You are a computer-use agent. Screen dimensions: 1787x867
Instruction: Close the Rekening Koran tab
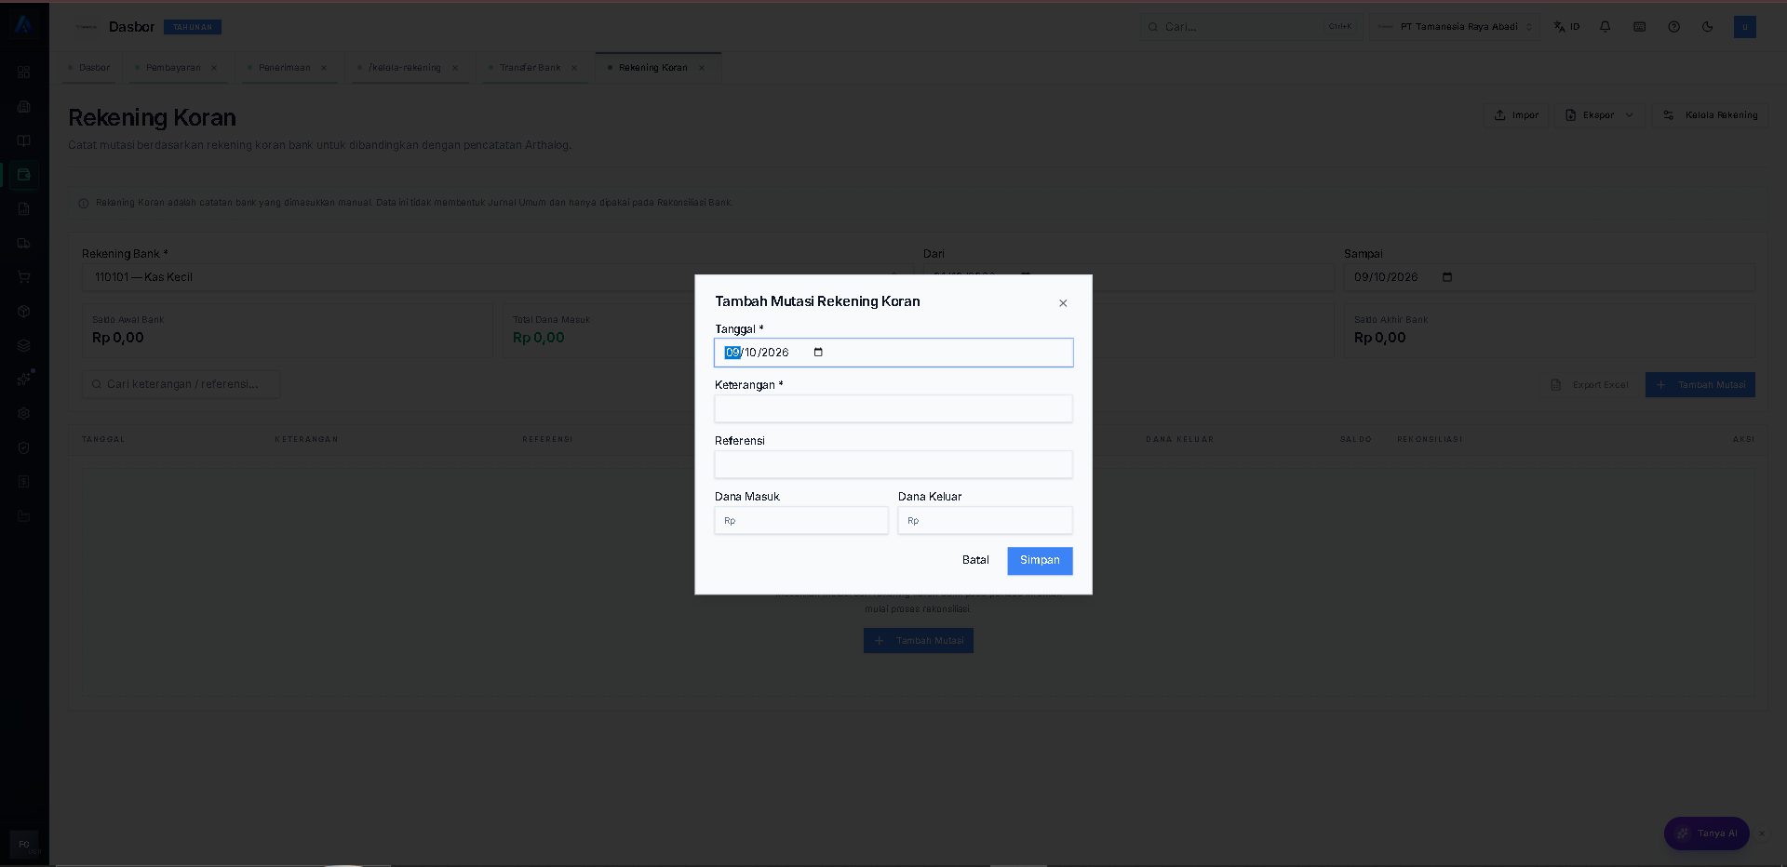click(702, 68)
